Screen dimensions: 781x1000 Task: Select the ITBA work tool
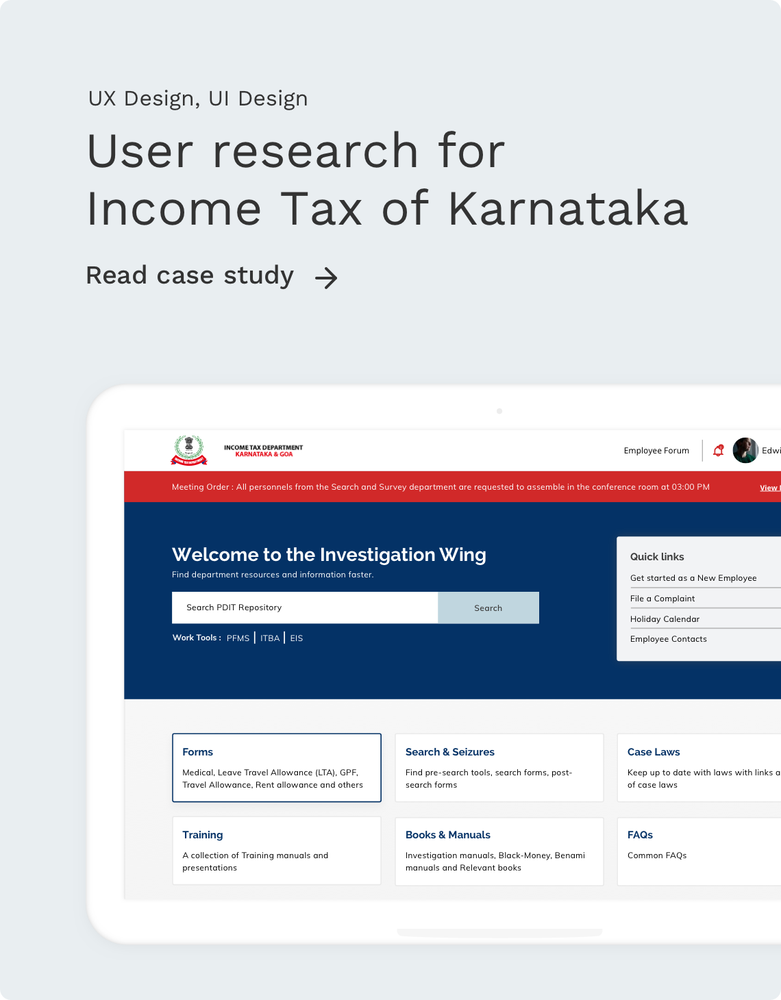(x=269, y=638)
